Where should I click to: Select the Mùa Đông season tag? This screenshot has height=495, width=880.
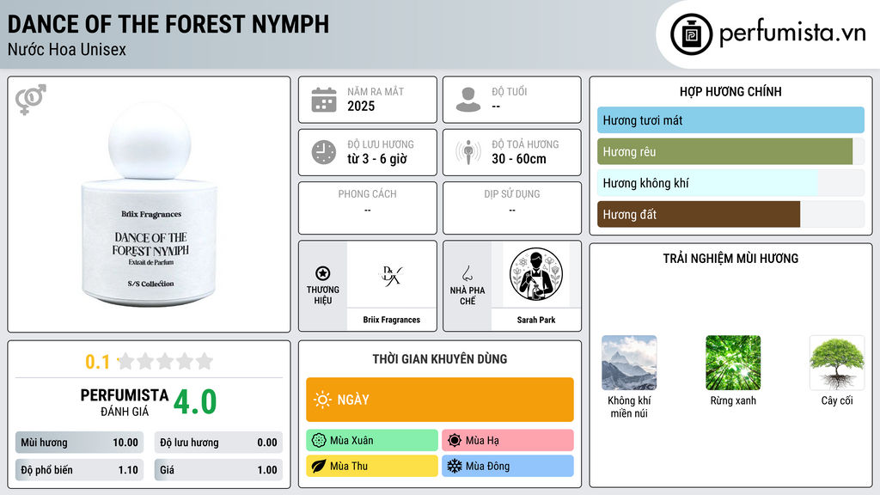coord(508,466)
